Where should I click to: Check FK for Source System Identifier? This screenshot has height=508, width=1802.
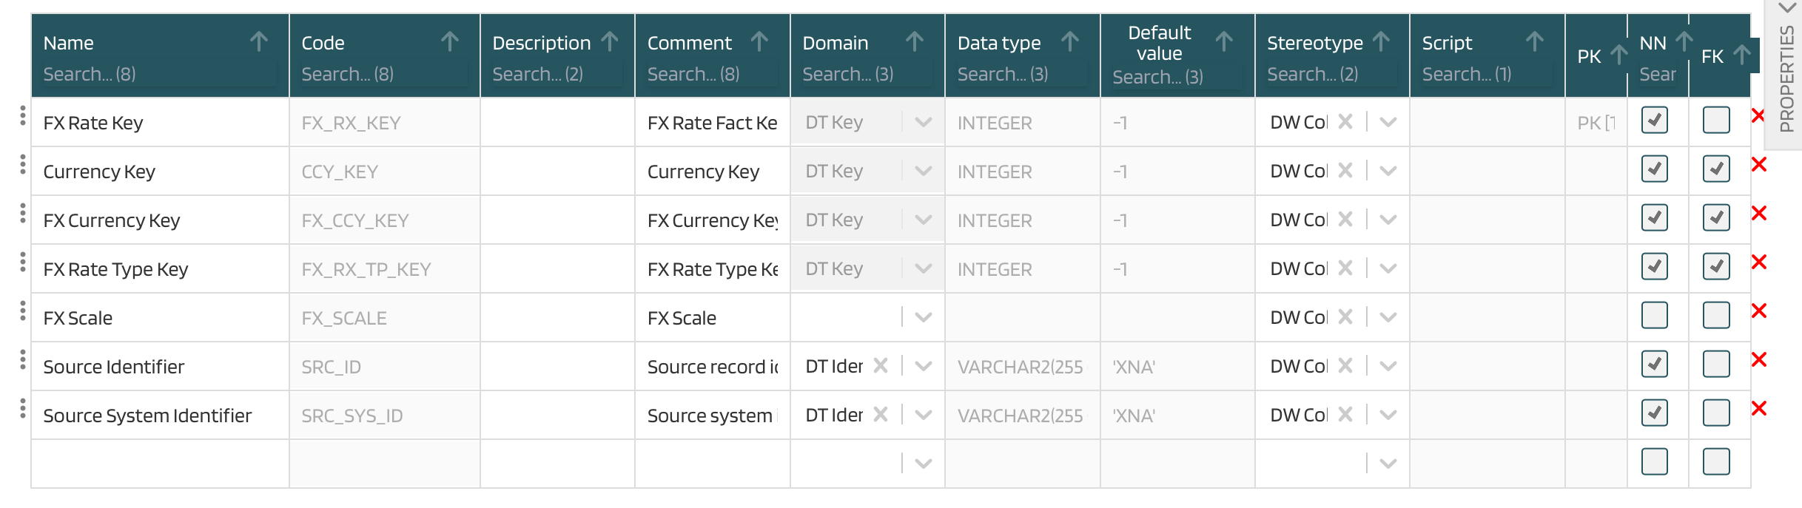tap(1716, 413)
